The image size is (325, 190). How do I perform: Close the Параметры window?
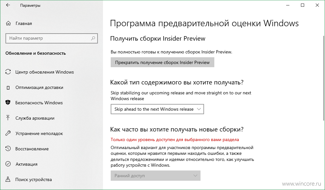click(x=317, y=5)
